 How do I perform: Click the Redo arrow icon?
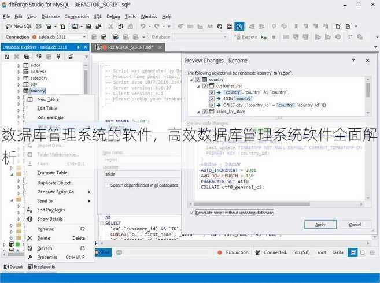pos(157,26)
